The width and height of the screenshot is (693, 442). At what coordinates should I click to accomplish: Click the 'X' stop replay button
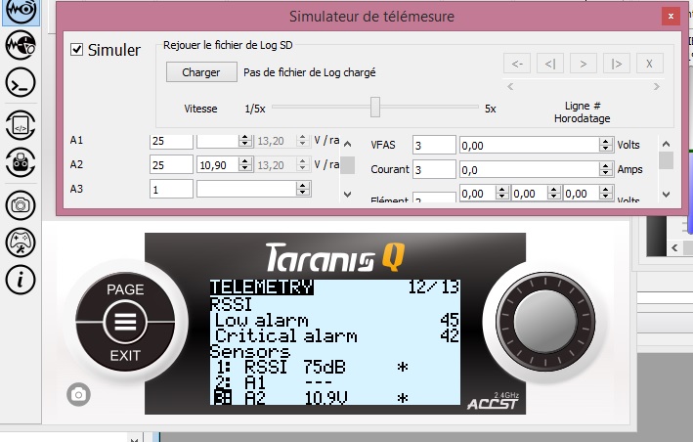[x=650, y=64]
